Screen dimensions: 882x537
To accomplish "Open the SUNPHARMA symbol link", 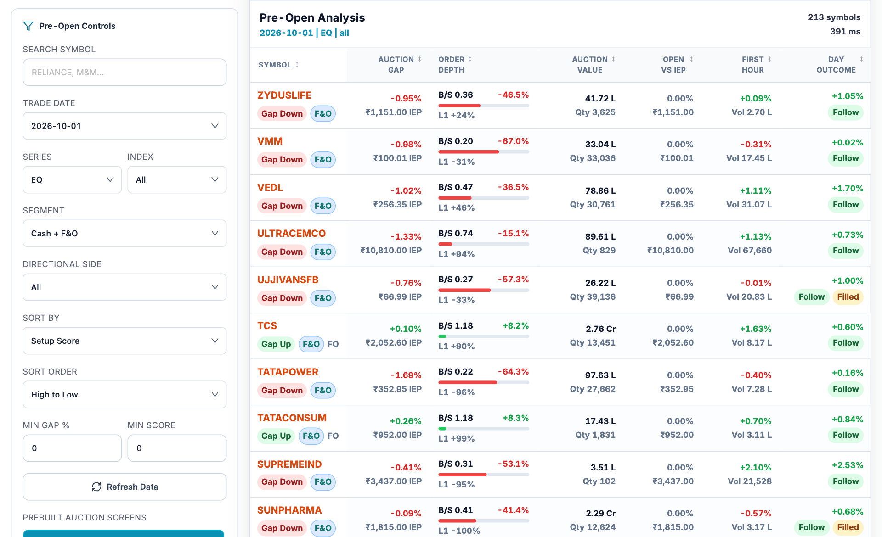I will pyautogui.click(x=289, y=510).
